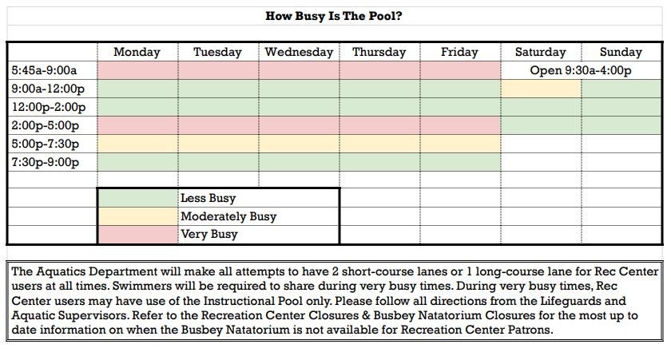The image size is (671, 352).
Task: Select the 9:00a-12:00p time row label
Action: click(x=48, y=89)
